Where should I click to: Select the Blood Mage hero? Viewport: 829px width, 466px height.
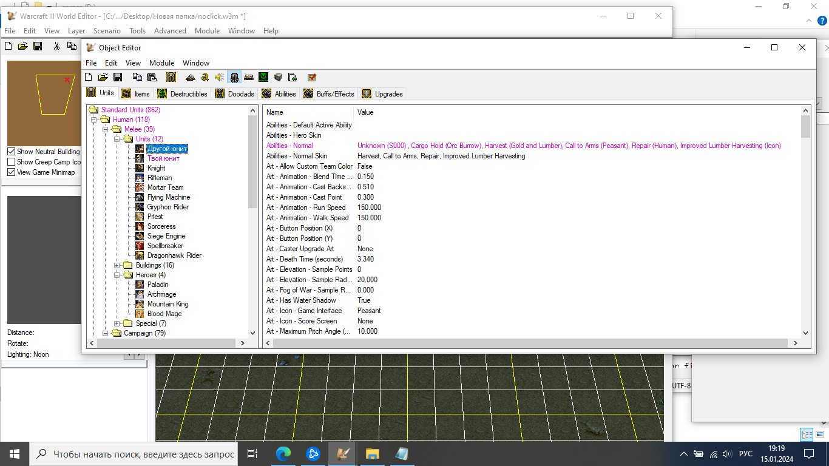coord(164,314)
